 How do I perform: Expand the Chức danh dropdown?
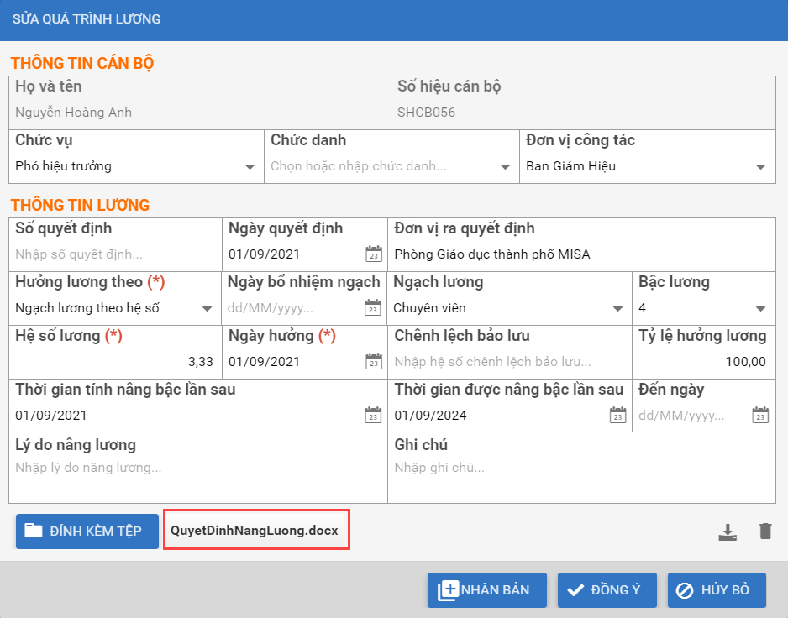coord(505,167)
